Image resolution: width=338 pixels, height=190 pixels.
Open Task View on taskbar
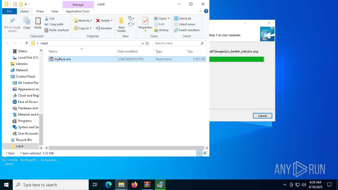95,185
